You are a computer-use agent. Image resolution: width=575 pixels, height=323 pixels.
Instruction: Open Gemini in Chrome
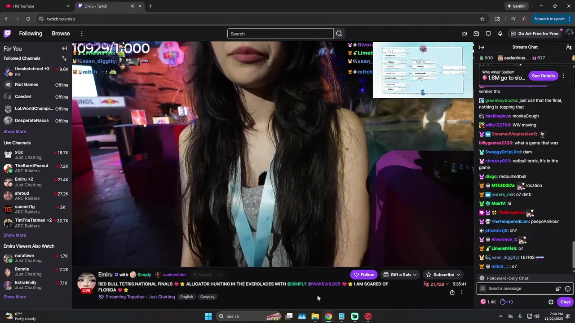click(x=516, y=6)
